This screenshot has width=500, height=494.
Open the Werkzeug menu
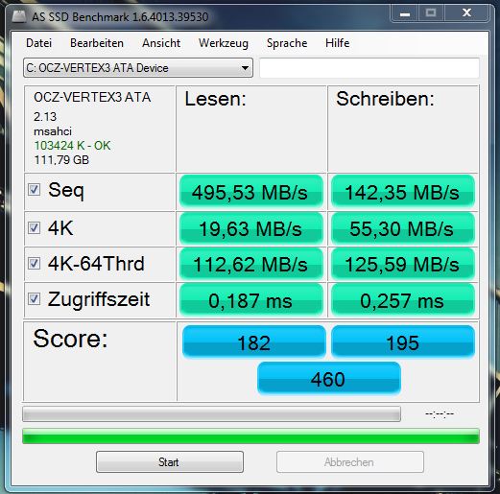[224, 43]
